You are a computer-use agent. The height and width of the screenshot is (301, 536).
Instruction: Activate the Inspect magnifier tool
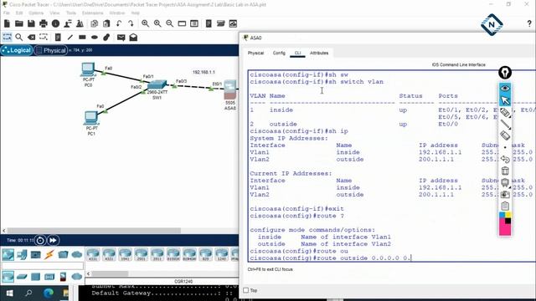[x=19, y=37]
